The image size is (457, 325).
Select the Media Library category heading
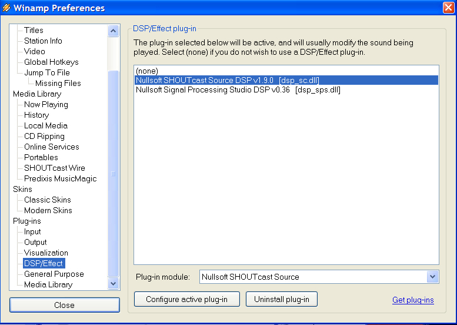click(36, 94)
